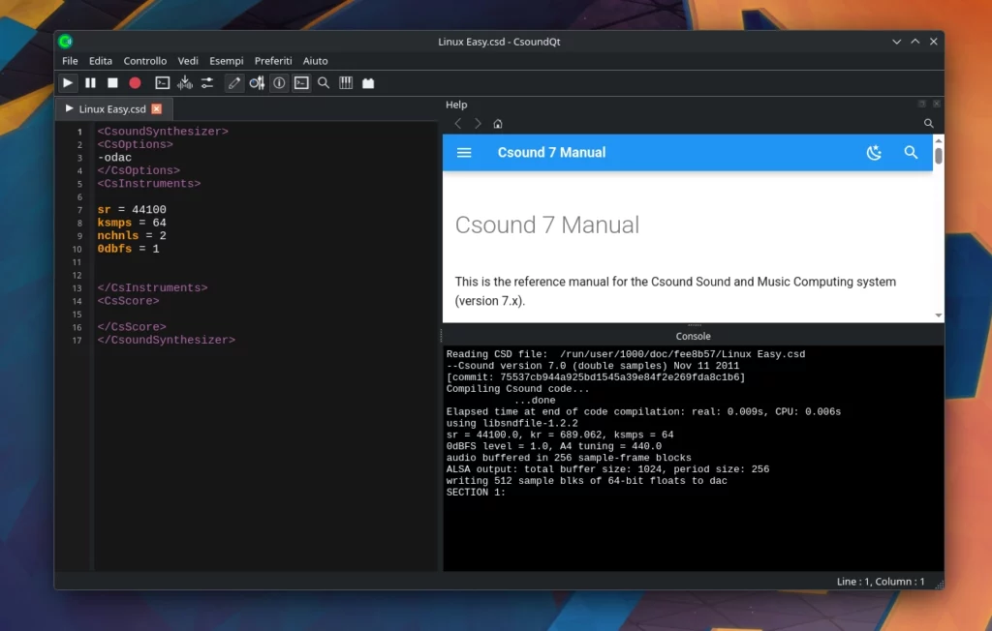Open the Aiuto menu
Image resolution: width=992 pixels, height=631 pixels.
pyautogui.click(x=315, y=61)
